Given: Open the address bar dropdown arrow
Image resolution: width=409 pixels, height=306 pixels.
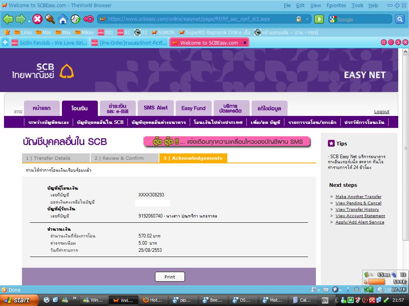Looking at the screenshot, I should pos(308,19).
